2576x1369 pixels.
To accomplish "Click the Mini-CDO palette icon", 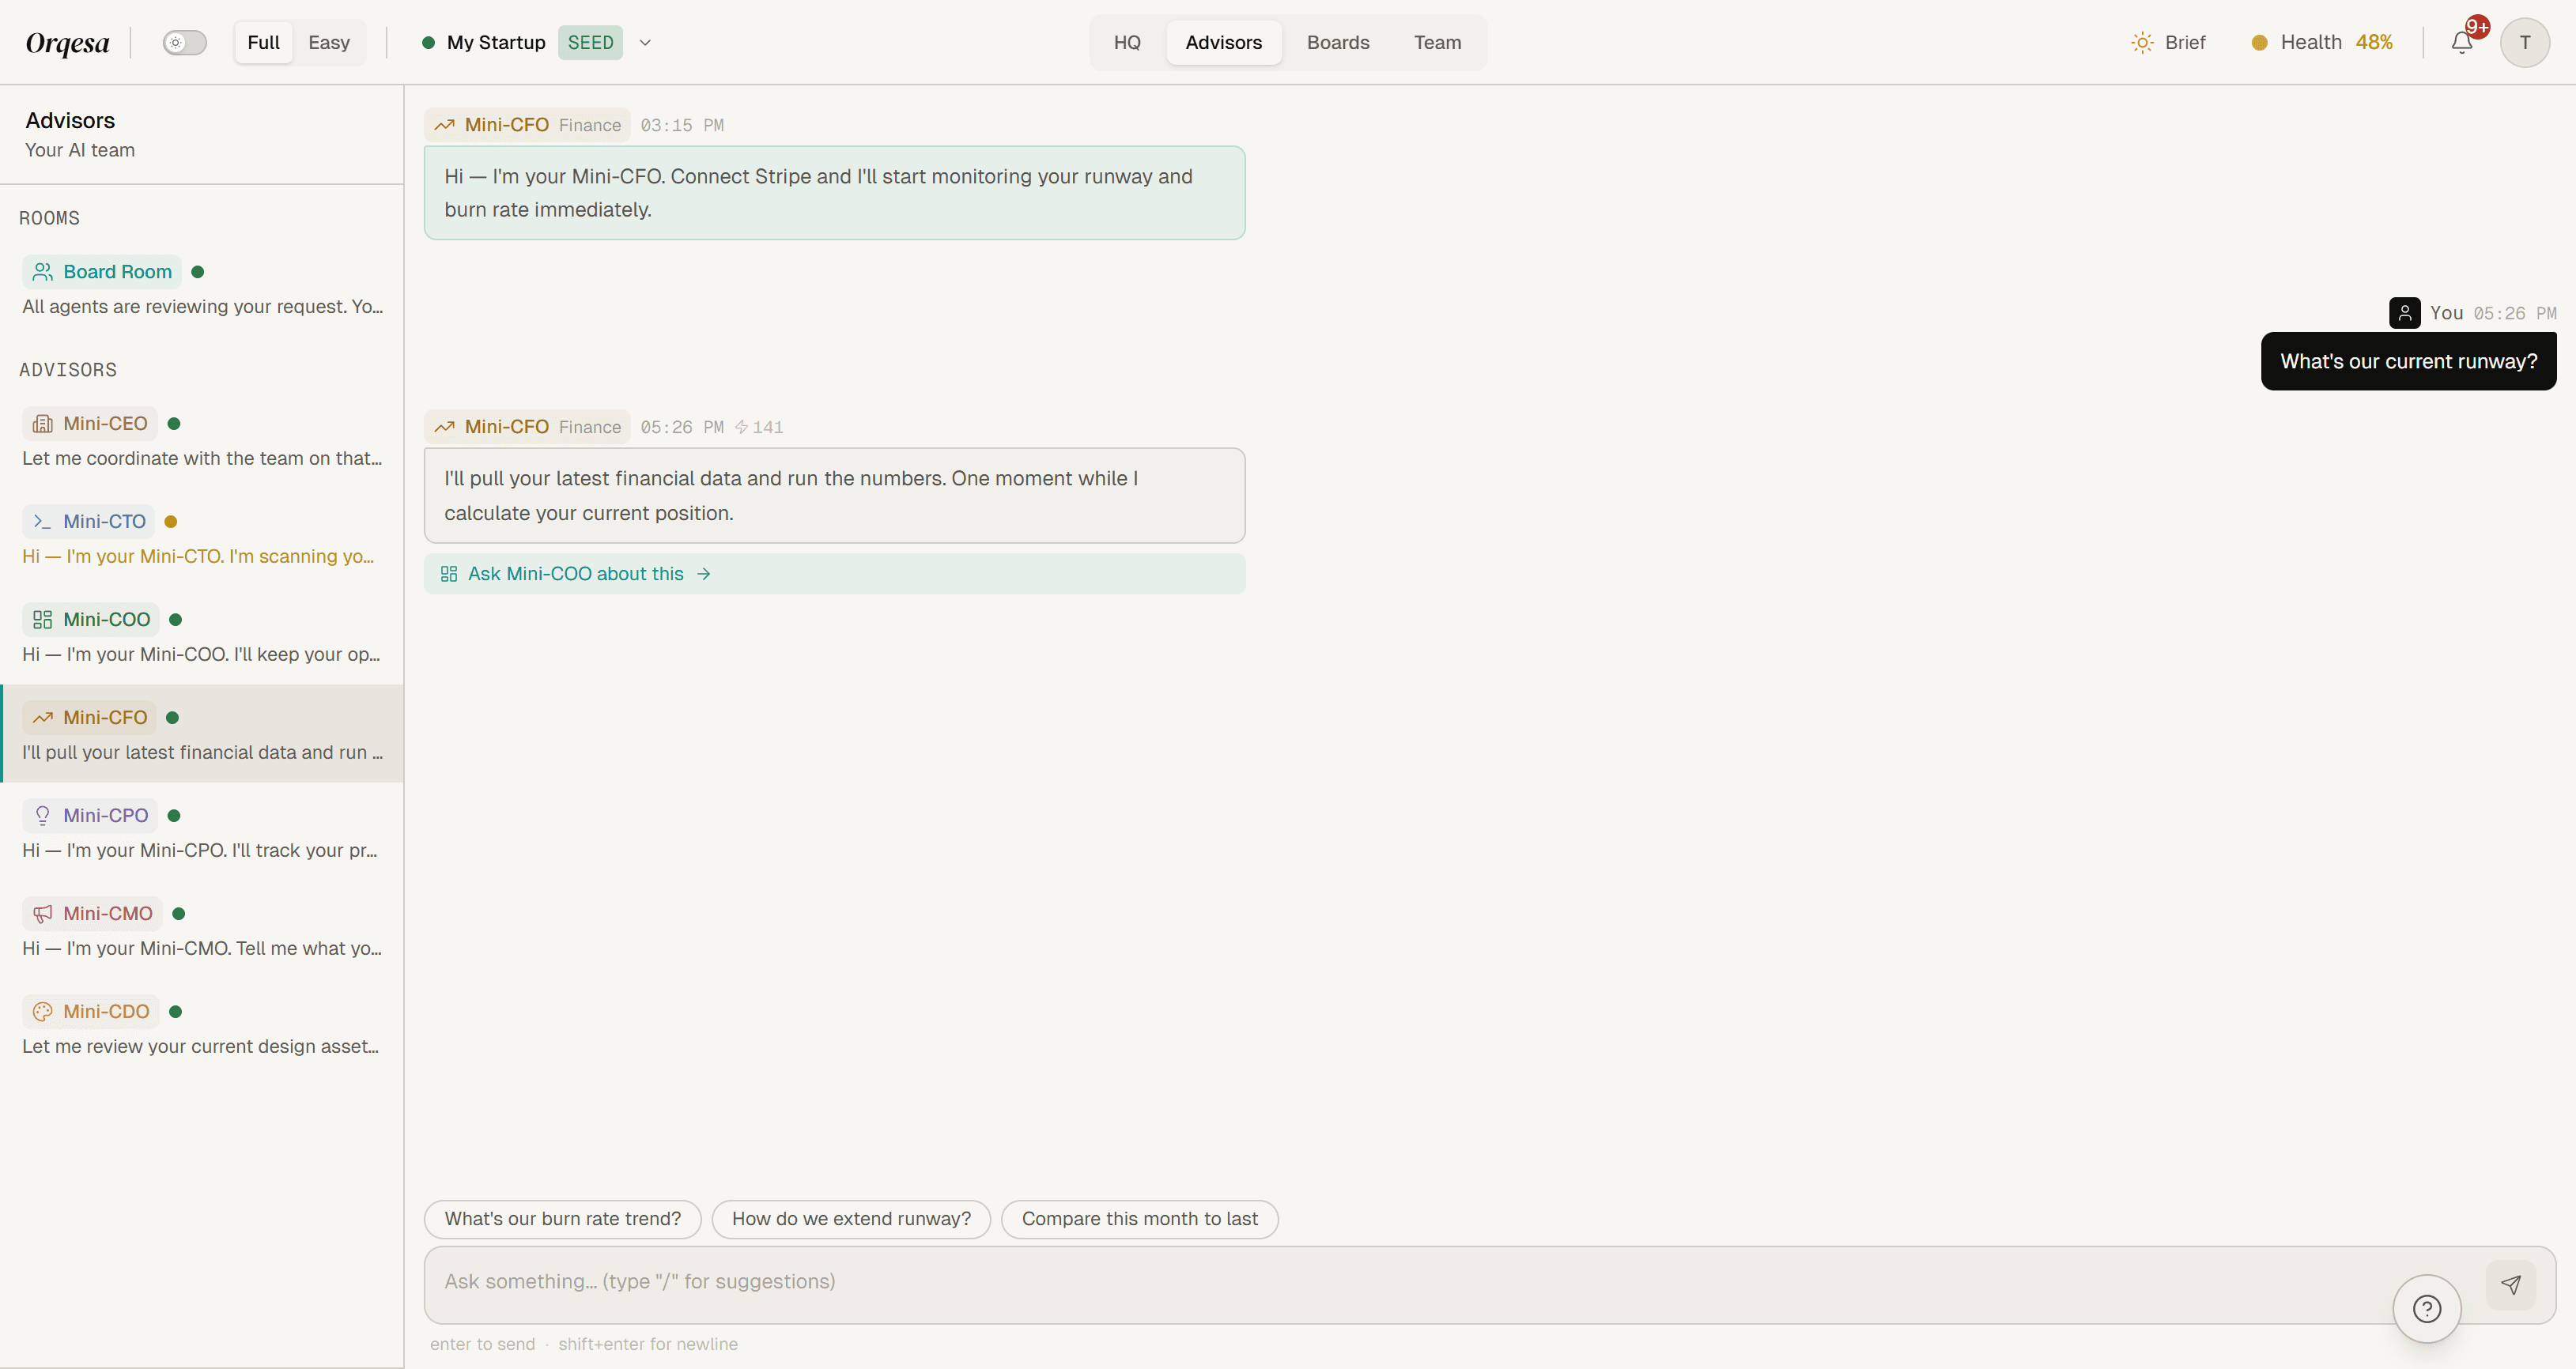I will pos(42,1011).
